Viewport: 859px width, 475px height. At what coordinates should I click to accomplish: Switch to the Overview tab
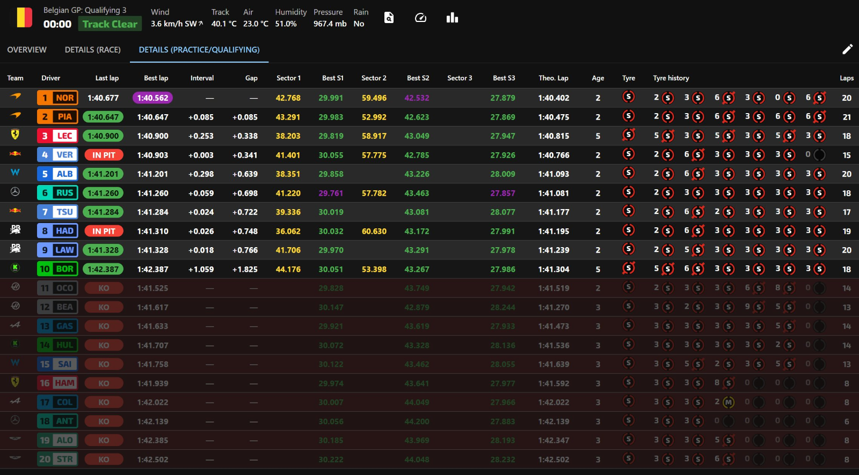[27, 50]
